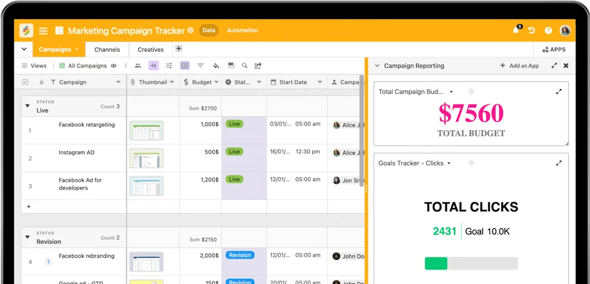
Task: Select the Automation tab
Action: tap(243, 30)
